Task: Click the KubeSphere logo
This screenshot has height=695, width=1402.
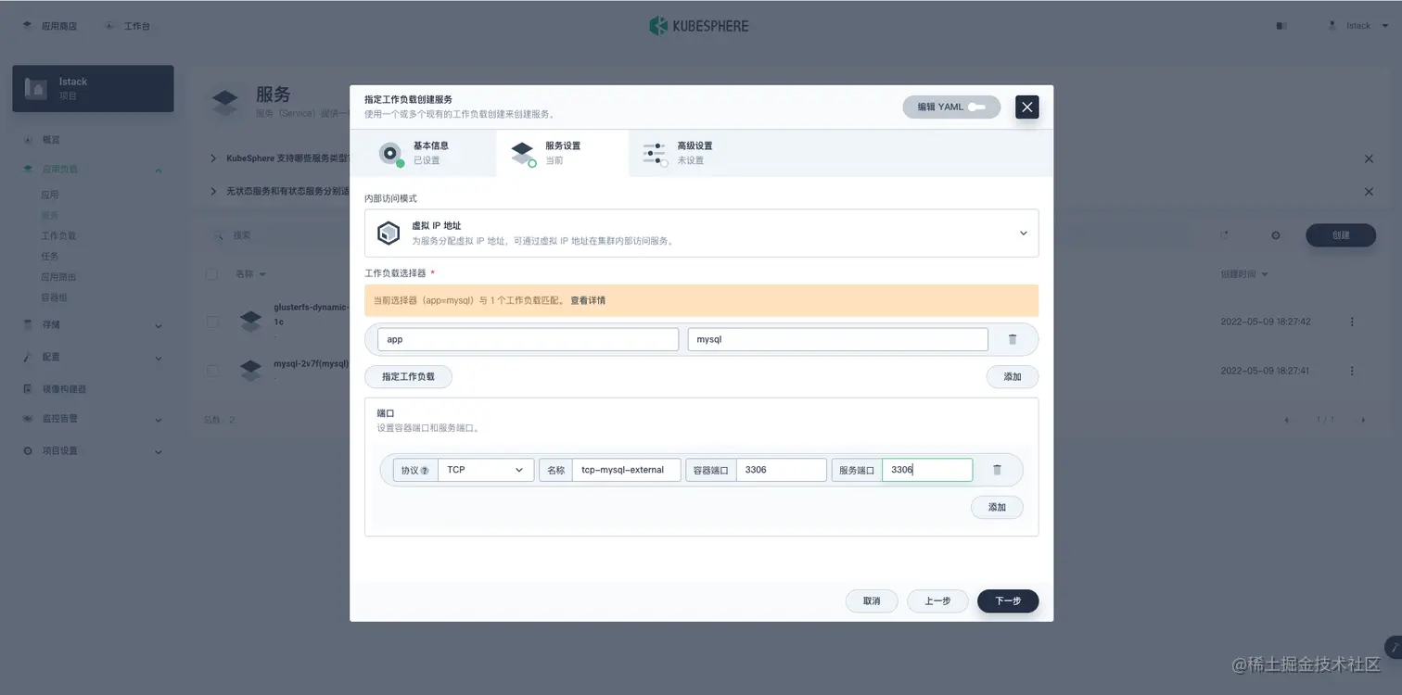Action: [699, 26]
